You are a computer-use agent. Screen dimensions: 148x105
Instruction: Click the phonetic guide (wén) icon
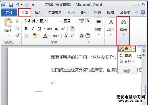pos(82,21)
